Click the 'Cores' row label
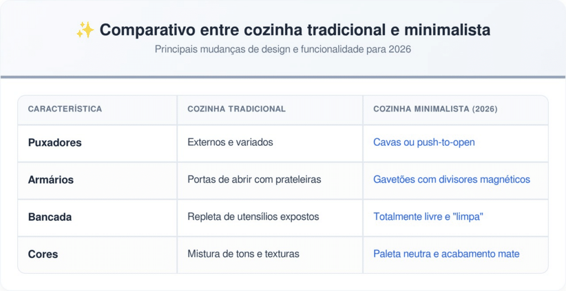 [43, 255]
